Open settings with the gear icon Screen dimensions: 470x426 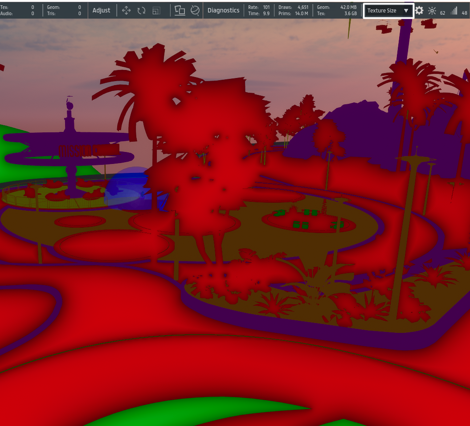coord(419,10)
